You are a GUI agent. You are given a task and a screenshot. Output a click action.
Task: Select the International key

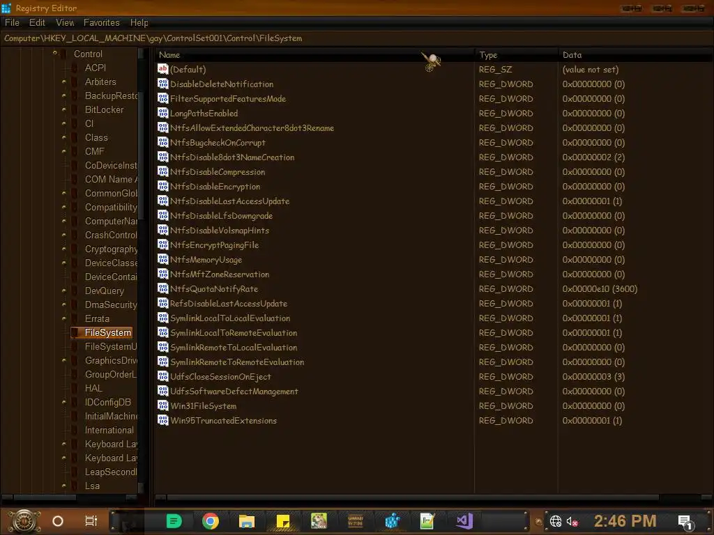pyautogui.click(x=109, y=430)
